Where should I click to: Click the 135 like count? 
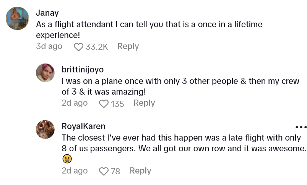[x=117, y=104]
